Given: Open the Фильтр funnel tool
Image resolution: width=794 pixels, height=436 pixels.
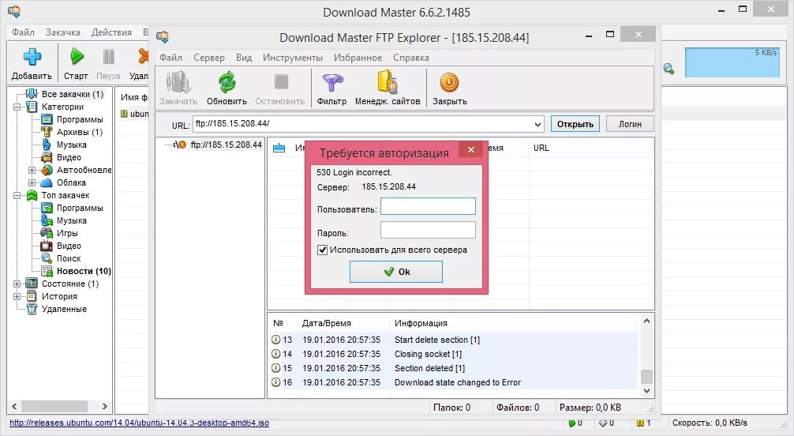Looking at the screenshot, I should coord(332,82).
